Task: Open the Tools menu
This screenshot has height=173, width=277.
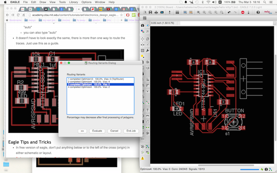Action: coord(62,2)
